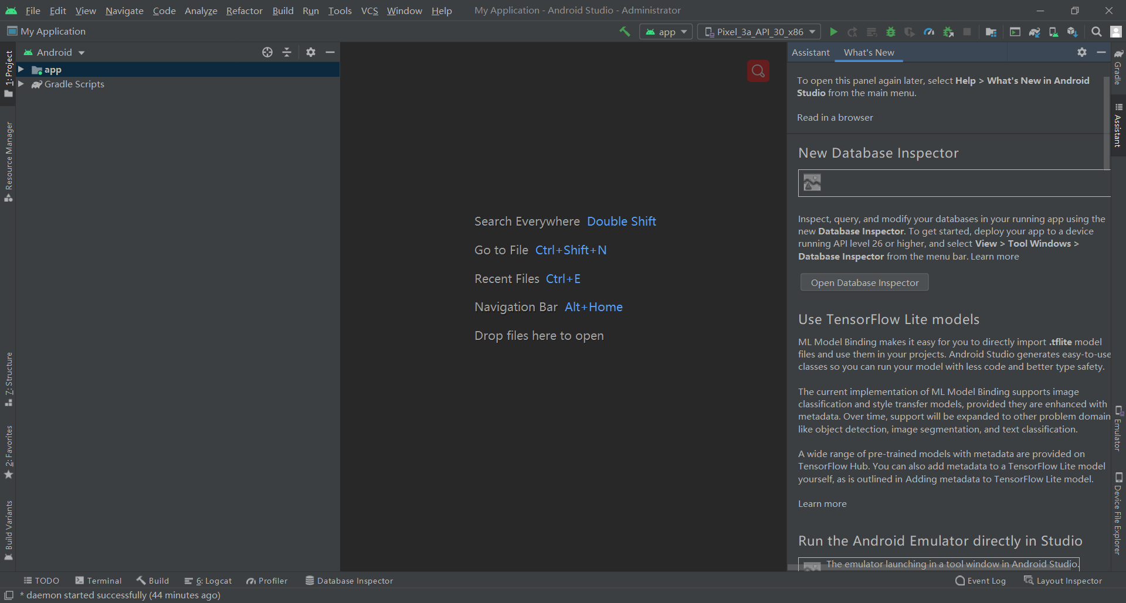Expand the app module tree node
The width and height of the screenshot is (1126, 603).
point(21,69)
